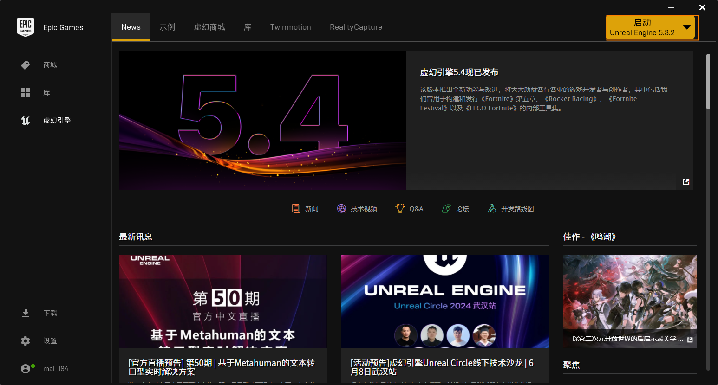Click the Q&A lightbulb icon
Image resolution: width=718 pixels, height=385 pixels.
tap(400, 209)
